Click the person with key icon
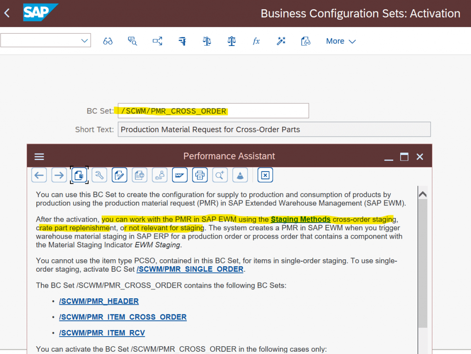Screen dimensions: 471x354 (x=160, y=175)
